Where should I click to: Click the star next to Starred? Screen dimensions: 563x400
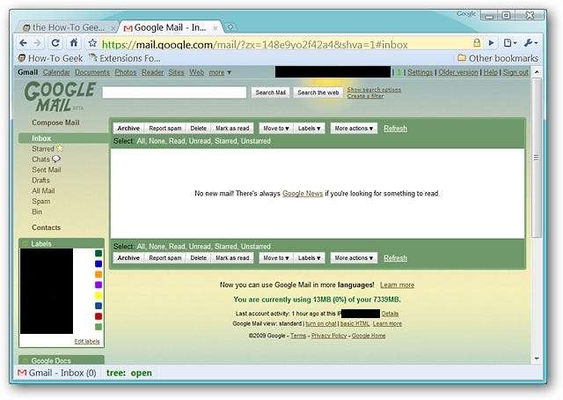coord(60,148)
